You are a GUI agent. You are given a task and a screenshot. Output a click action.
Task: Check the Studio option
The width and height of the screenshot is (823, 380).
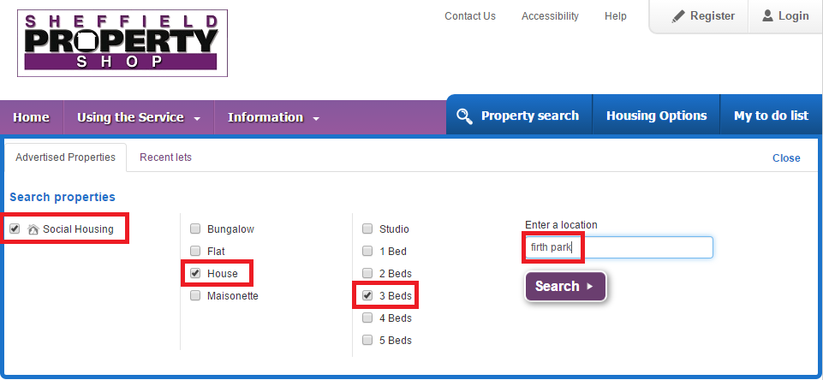367,229
